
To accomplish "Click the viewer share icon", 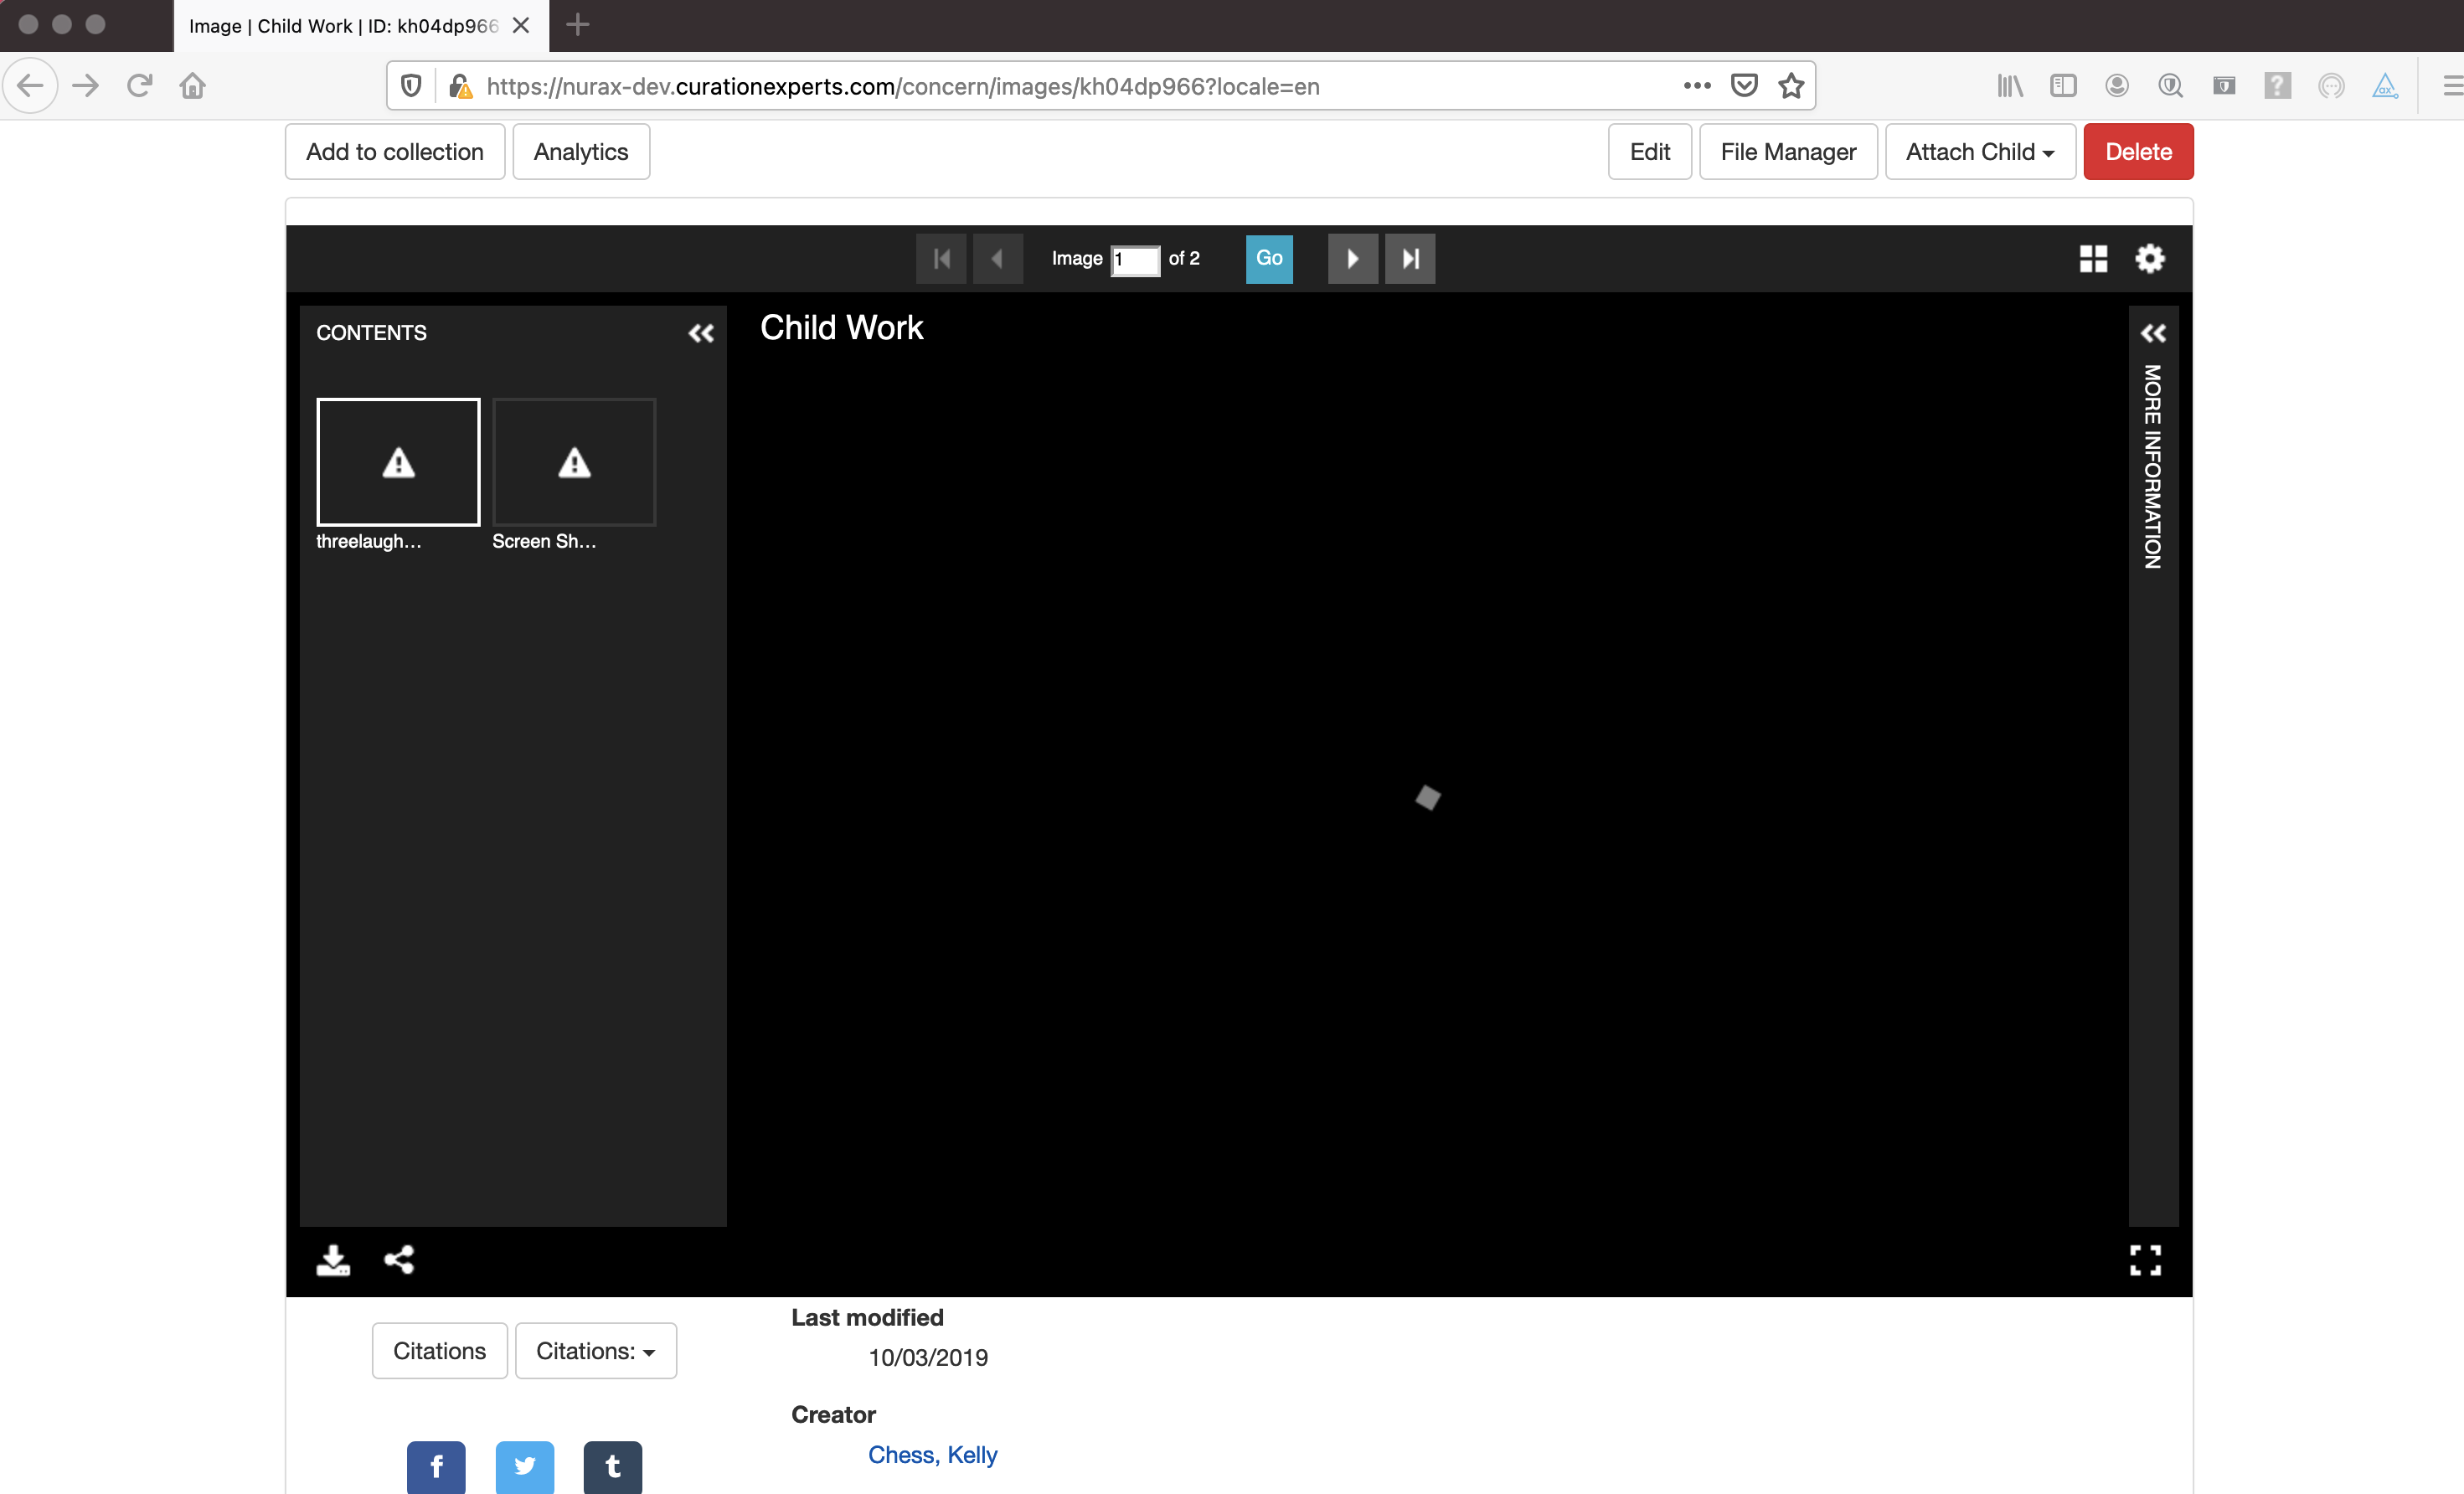I will (399, 1260).
